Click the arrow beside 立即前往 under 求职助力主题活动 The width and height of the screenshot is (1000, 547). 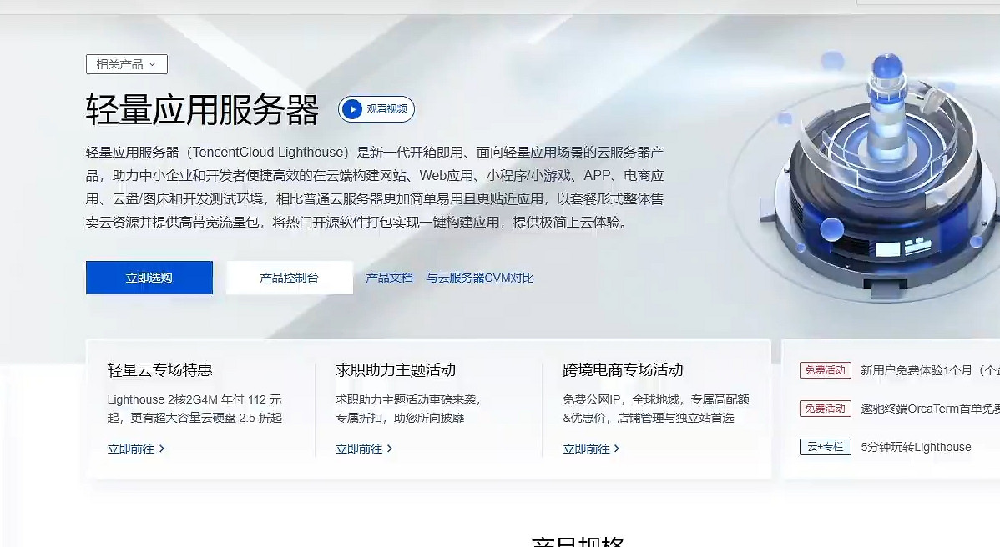coord(390,449)
